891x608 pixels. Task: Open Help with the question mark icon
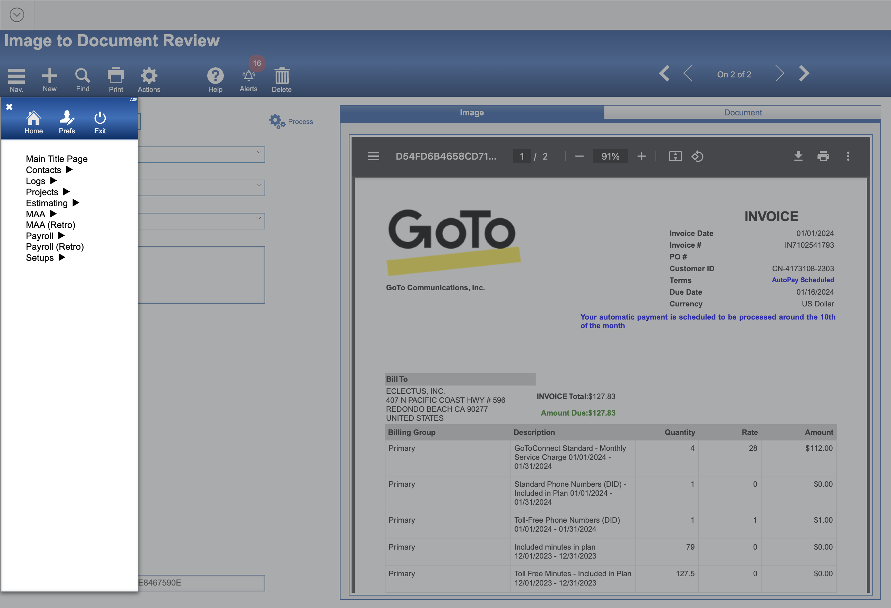click(215, 80)
